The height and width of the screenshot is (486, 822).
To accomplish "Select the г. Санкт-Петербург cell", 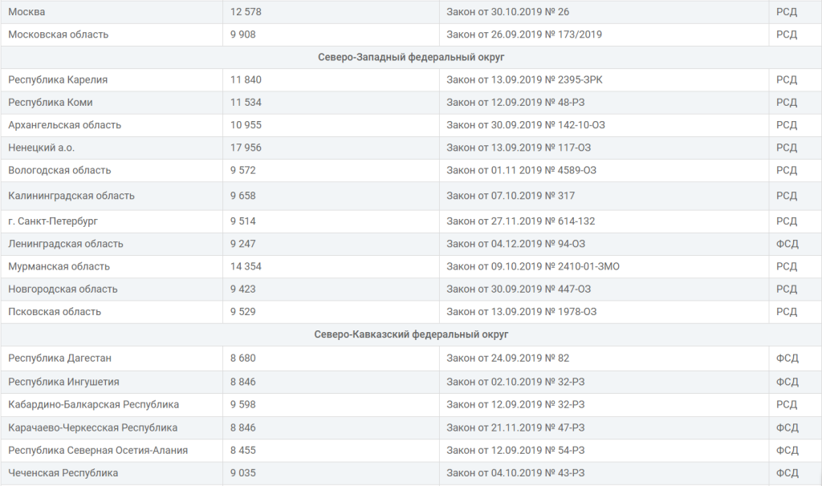I will pyautogui.click(x=53, y=221).
